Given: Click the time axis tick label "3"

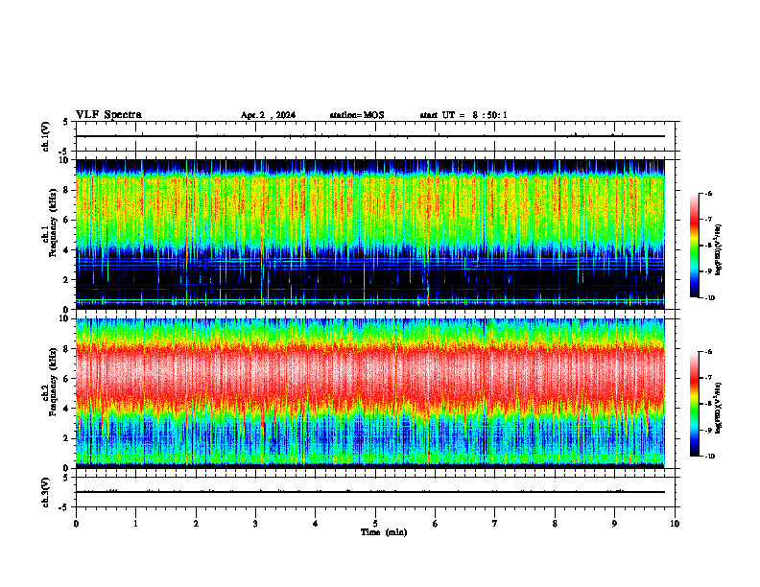Looking at the screenshot, I should pos(255,524).
